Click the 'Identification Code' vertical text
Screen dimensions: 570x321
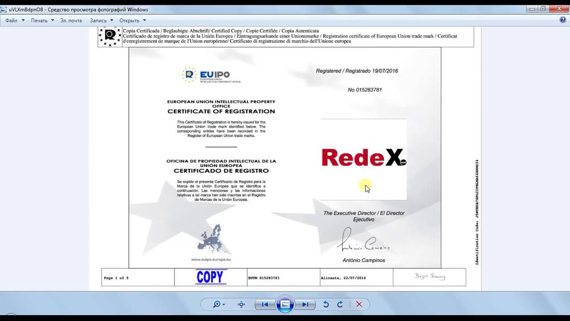(477, 212)
